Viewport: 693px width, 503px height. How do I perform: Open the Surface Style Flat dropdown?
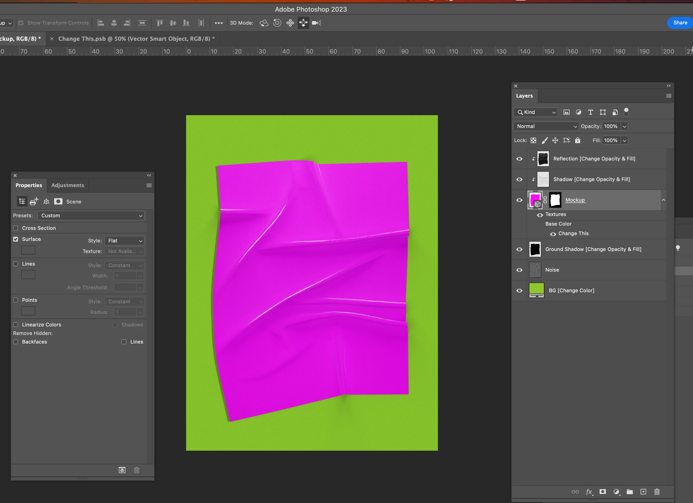[124, 241]
